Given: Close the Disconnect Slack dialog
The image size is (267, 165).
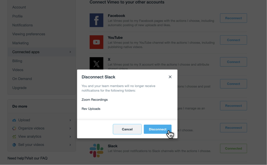Looking at the screenshot, I should click(170, 77).
